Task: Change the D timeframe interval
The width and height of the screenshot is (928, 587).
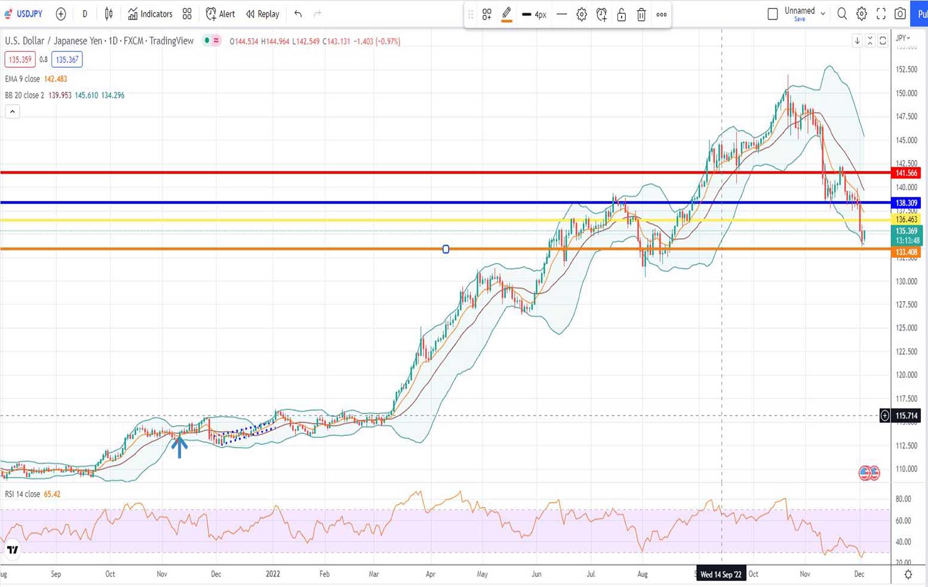Action: [x=85, y=14]
